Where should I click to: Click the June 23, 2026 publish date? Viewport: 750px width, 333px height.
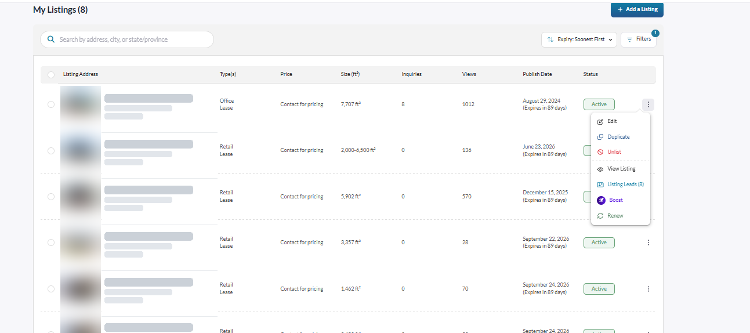pyautogui.click(x=539, y=147)
